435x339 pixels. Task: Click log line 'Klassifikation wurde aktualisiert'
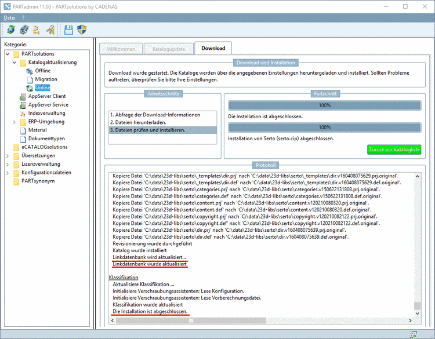147,305
